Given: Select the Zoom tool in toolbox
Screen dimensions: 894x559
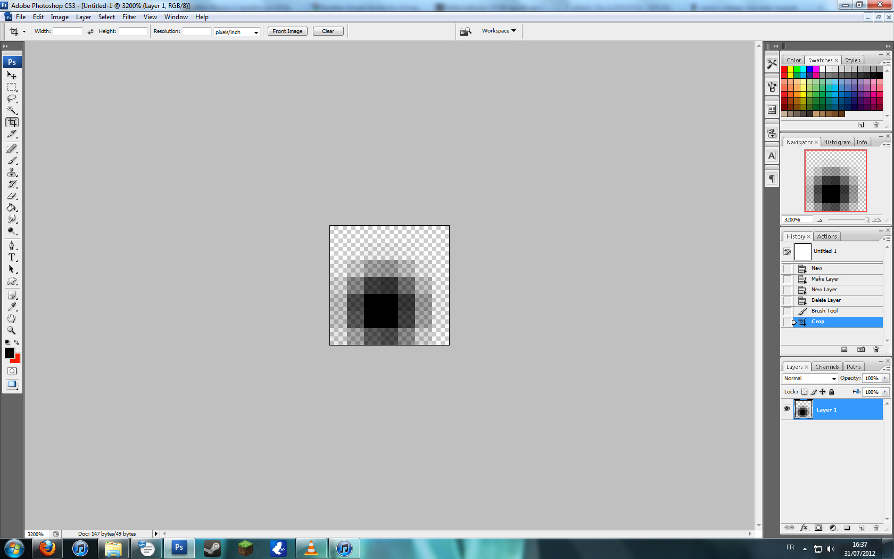Looking at the screenshot, I should 12,330.
